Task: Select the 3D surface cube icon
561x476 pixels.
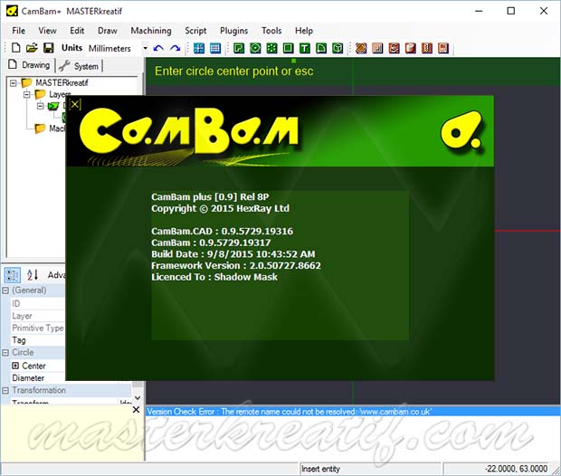Action: 338,48
